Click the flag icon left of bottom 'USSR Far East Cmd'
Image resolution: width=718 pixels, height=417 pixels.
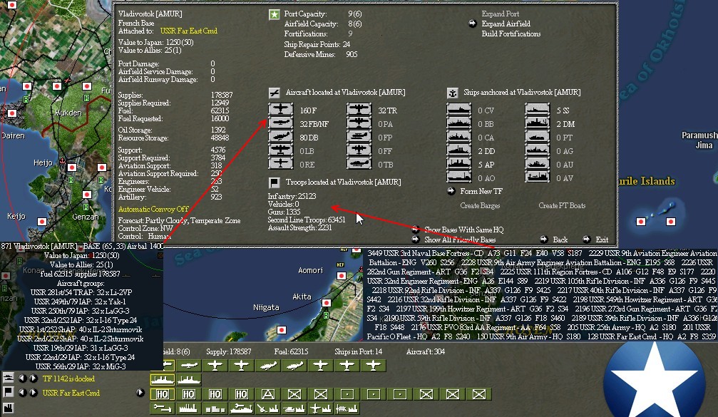(9, 392)
